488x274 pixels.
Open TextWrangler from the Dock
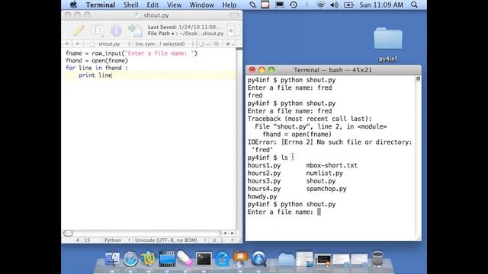click(x=149, y=259)
